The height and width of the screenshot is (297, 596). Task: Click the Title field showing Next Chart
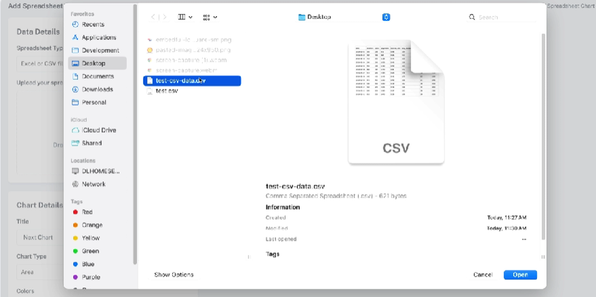click(39, 237)
